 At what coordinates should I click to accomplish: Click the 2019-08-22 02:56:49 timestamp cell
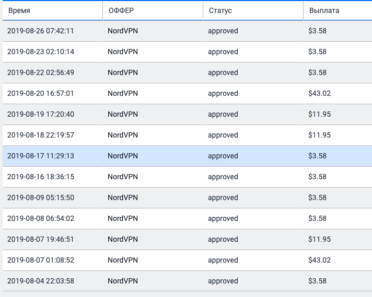tap(41, 72)
